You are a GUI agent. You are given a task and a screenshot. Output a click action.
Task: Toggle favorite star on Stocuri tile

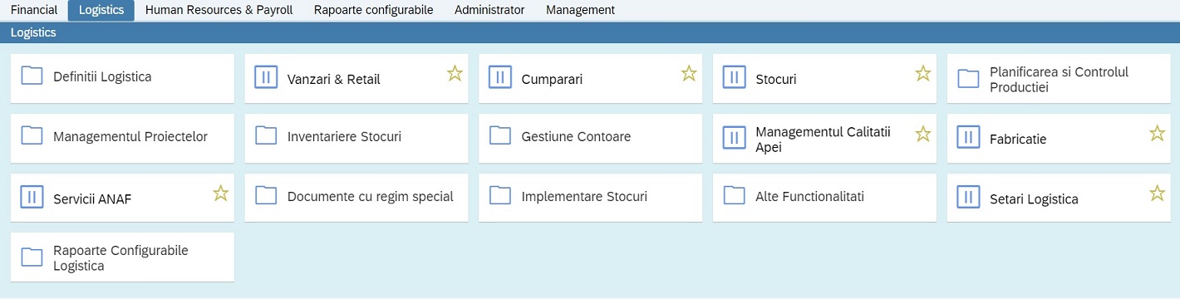pyautogui.click(x=923, y=73)
